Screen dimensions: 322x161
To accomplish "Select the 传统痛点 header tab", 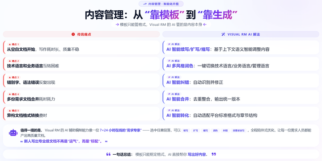I will [81, 34].
